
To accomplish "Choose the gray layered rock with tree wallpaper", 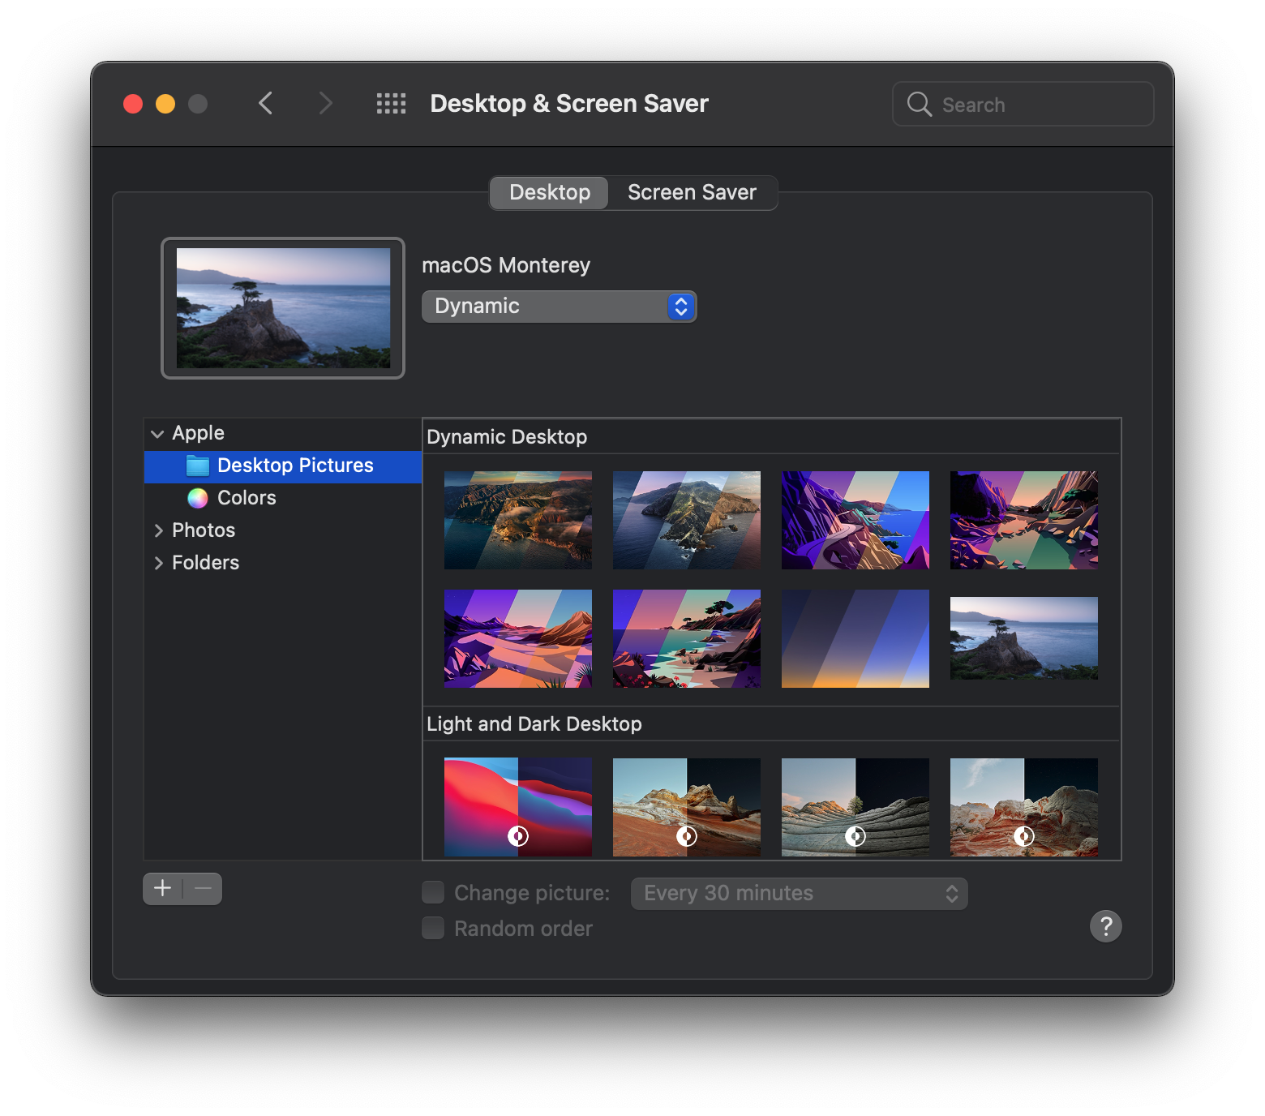I will tap(855, 807).
